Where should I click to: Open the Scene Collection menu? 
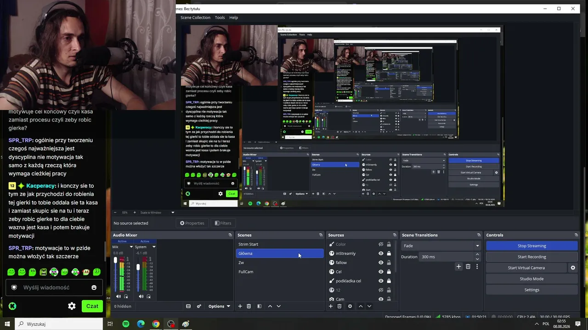pos(195,17)
